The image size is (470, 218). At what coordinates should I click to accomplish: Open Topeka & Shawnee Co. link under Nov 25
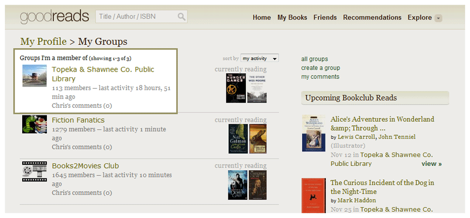click(397, 209)
